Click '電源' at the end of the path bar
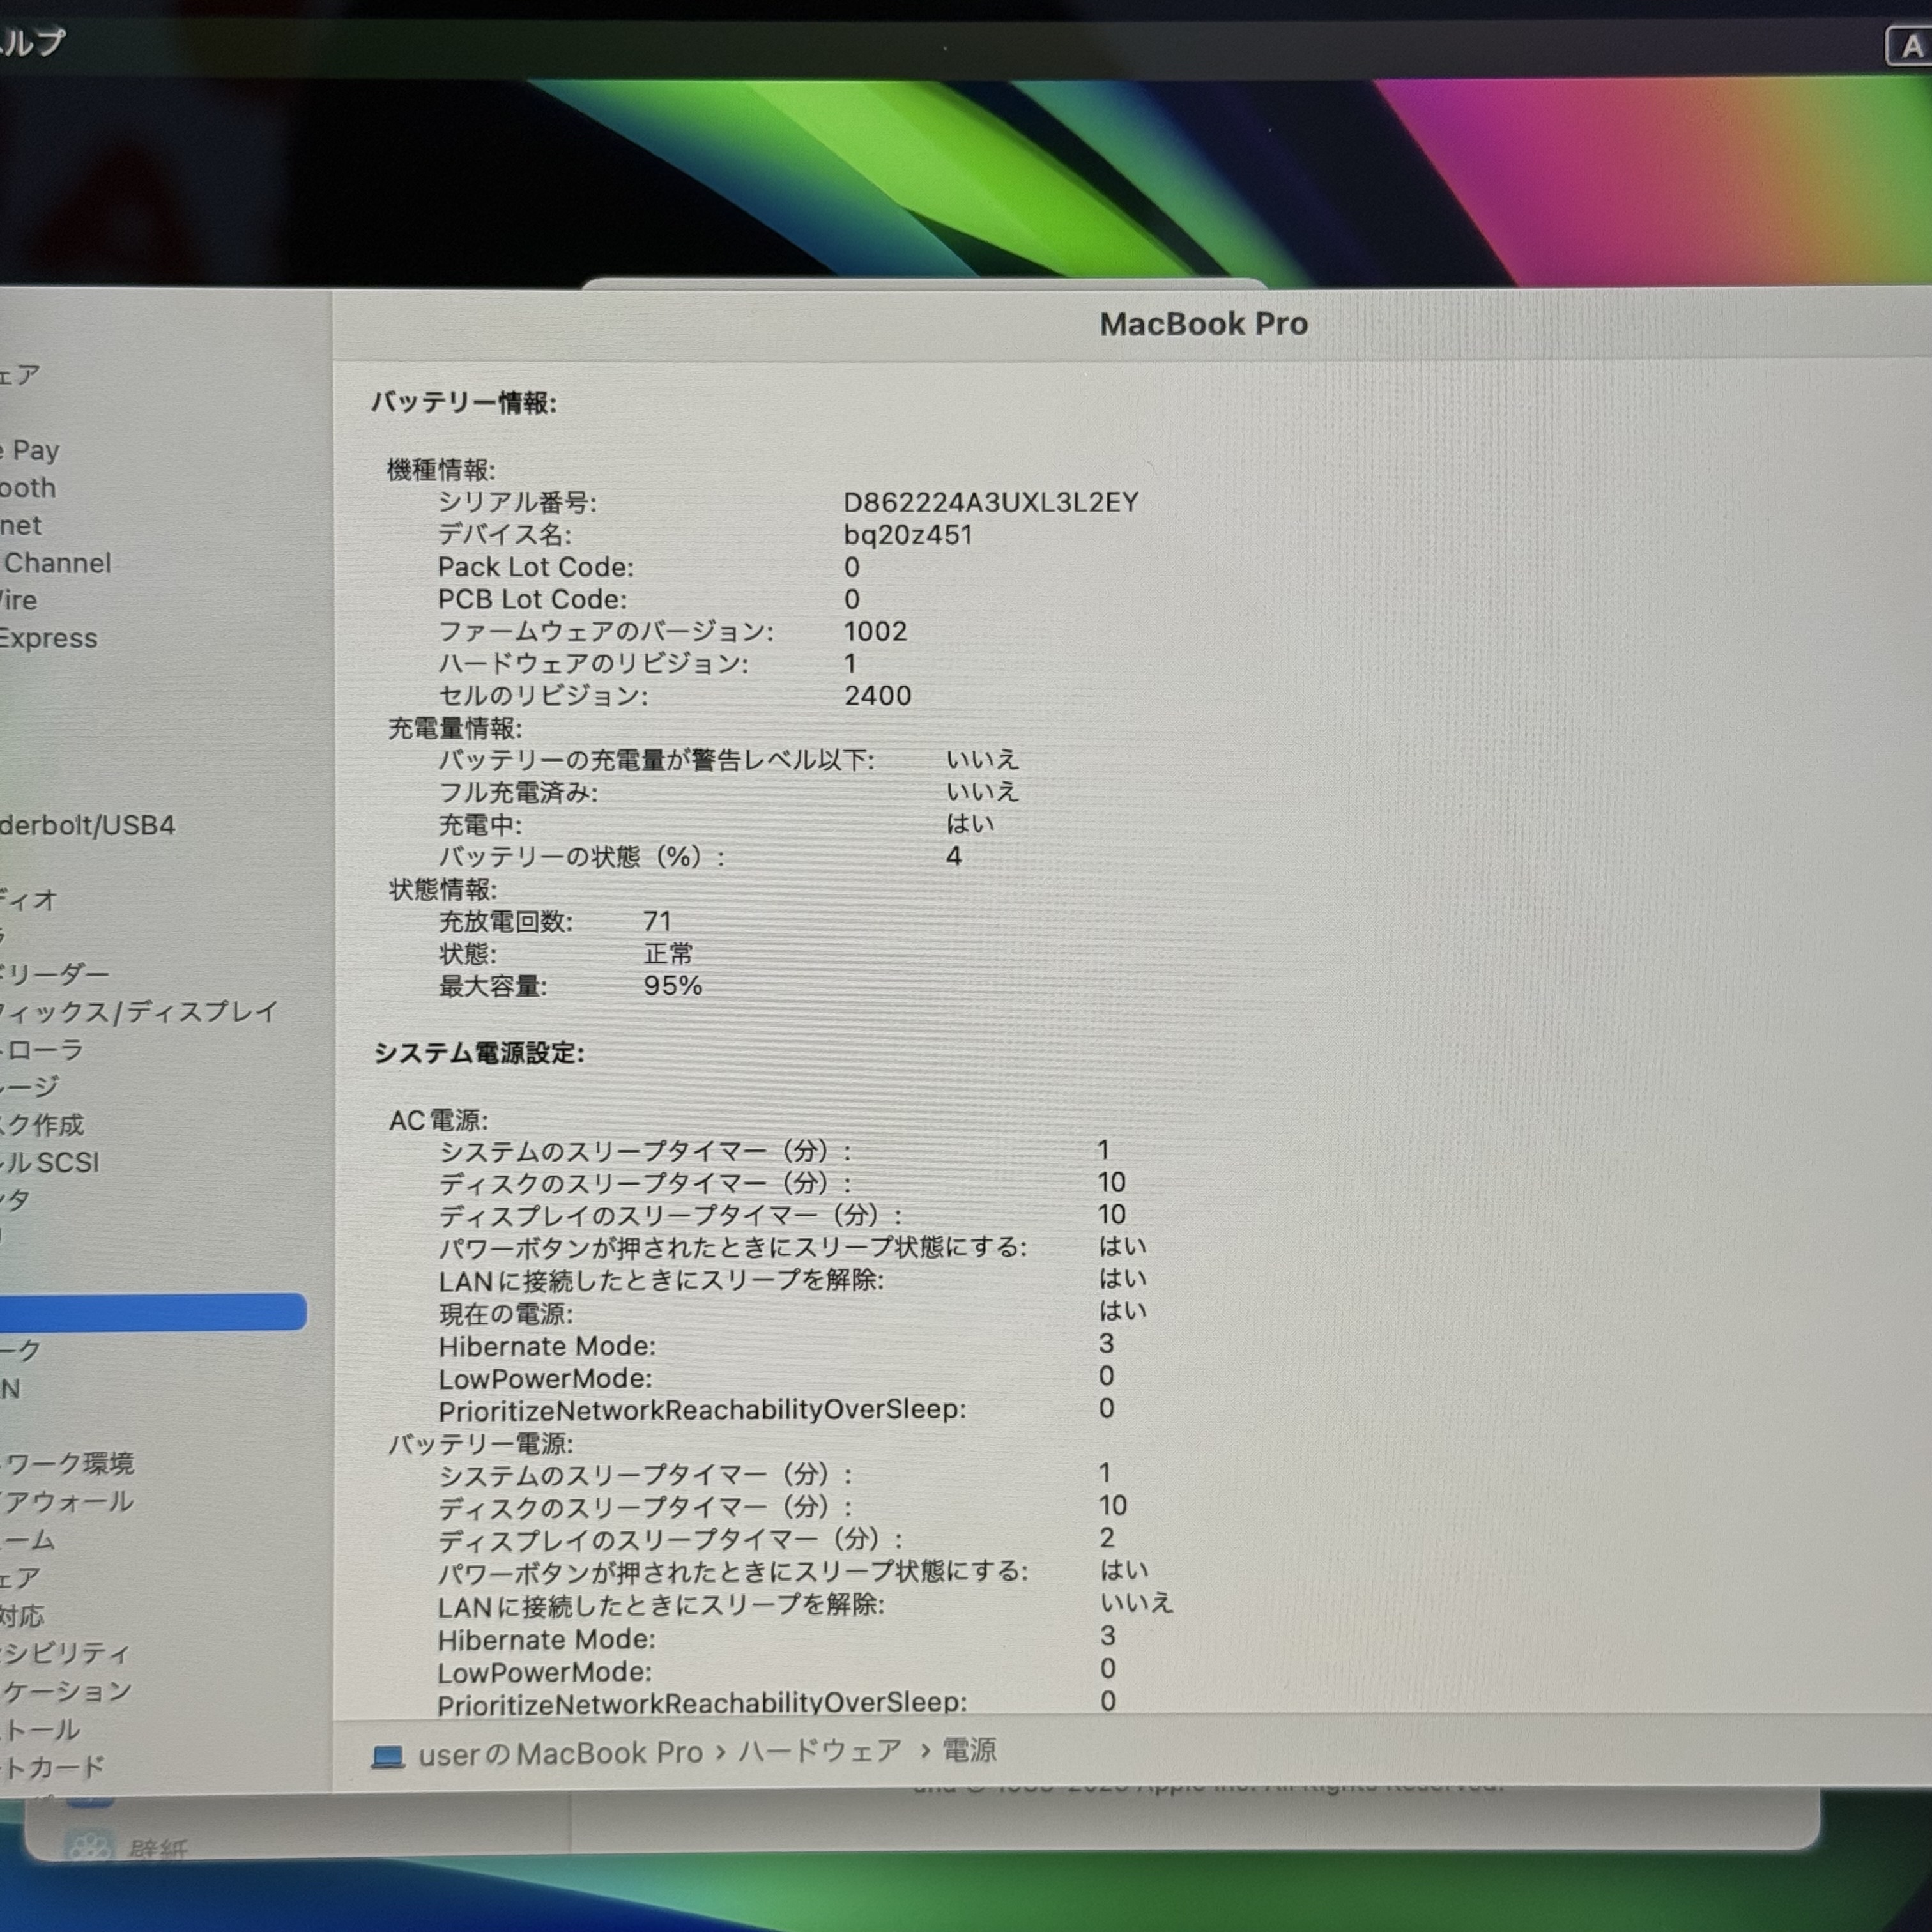This screenshot has height=1932, width=1932. coord(969,1751)
